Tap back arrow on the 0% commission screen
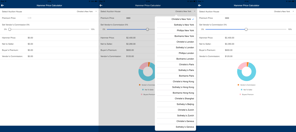The width and height of the screenshot is (296, 132). [2, 5]
